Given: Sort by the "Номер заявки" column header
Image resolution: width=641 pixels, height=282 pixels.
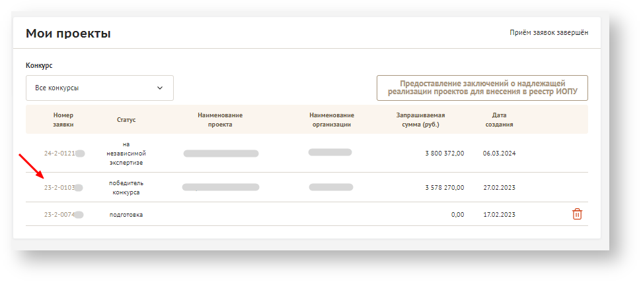Looking at the screenshot, I should [64, 119].
